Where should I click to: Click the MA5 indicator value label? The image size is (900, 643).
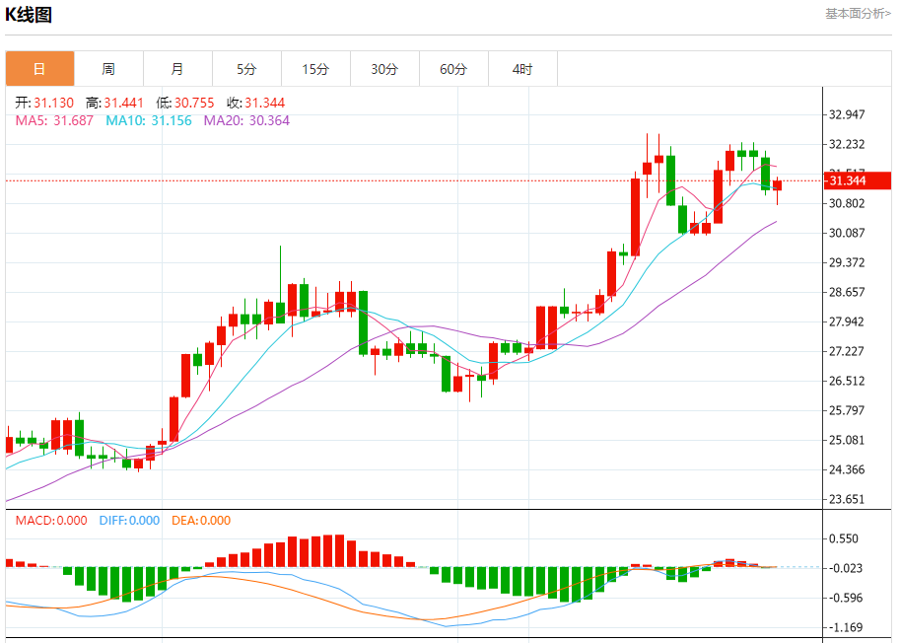(x=54, y=120)
